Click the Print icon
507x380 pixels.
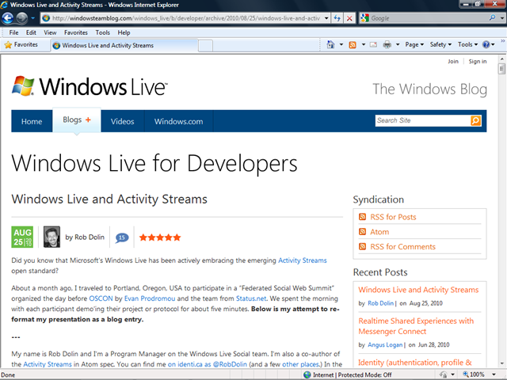point(387,44)
